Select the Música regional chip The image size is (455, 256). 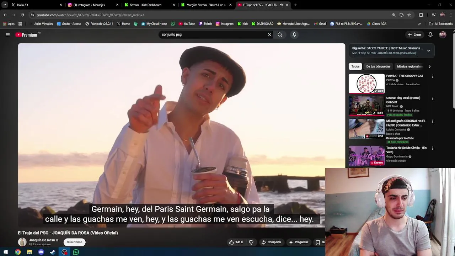(409, 66)
